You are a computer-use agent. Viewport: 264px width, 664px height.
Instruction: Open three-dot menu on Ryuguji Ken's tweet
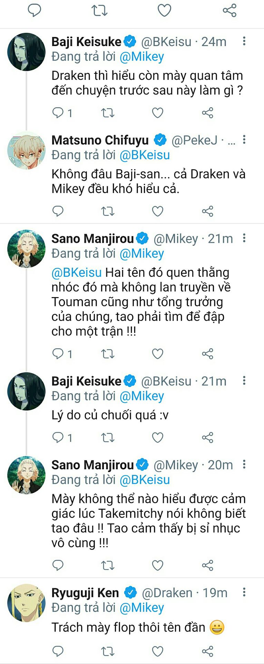(x=244, y=592)
